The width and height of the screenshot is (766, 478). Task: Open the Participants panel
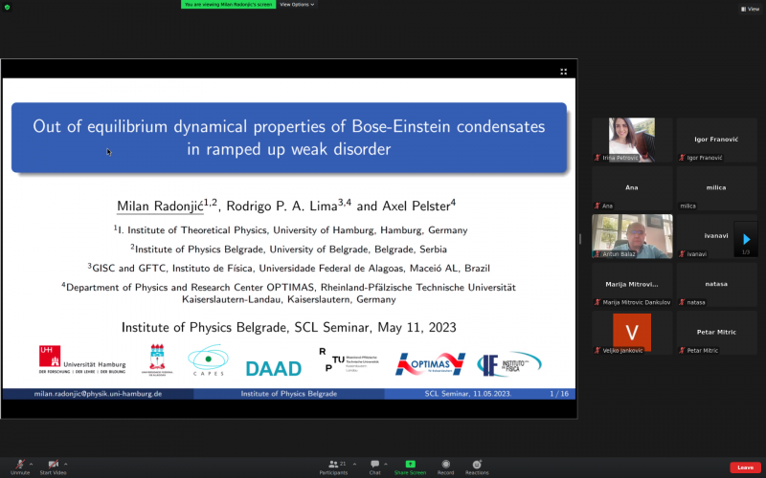pos(333,467)
